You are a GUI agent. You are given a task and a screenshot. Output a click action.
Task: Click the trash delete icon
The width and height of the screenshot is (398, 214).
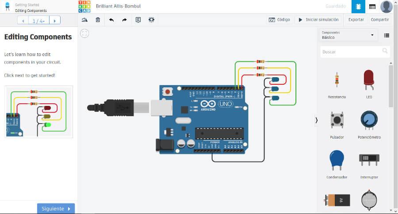98,20
